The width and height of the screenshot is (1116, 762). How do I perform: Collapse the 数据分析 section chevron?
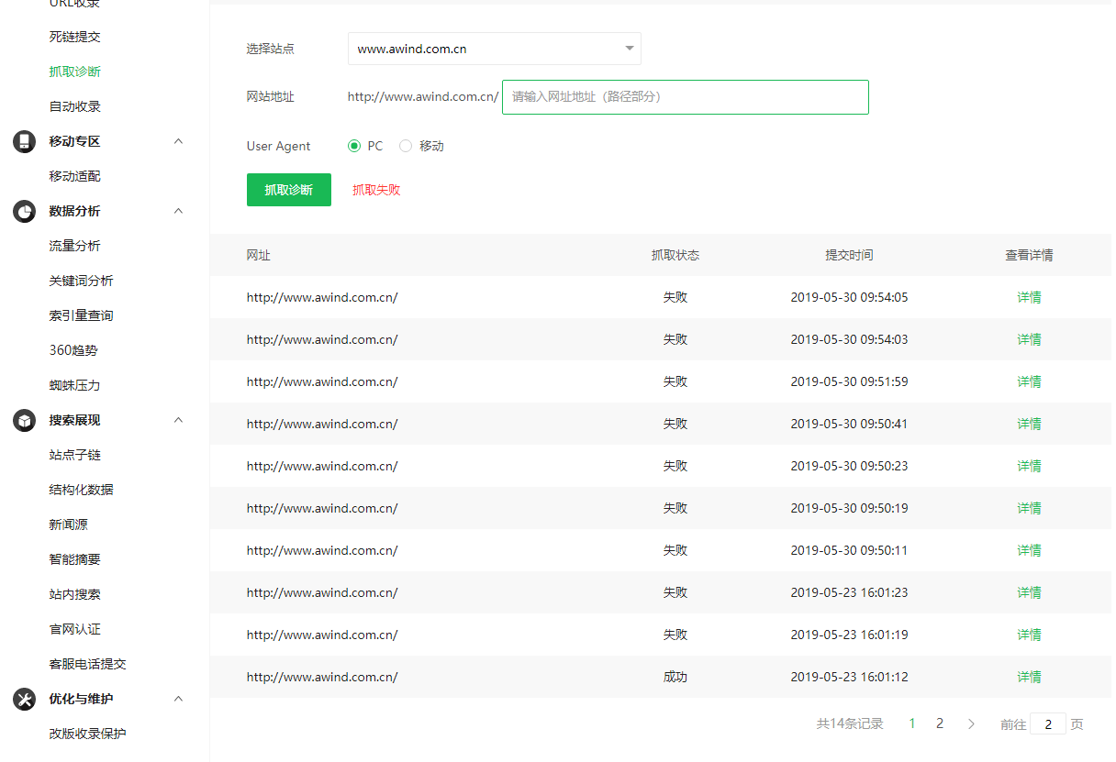pyautogui.click(x=179, y=211)
